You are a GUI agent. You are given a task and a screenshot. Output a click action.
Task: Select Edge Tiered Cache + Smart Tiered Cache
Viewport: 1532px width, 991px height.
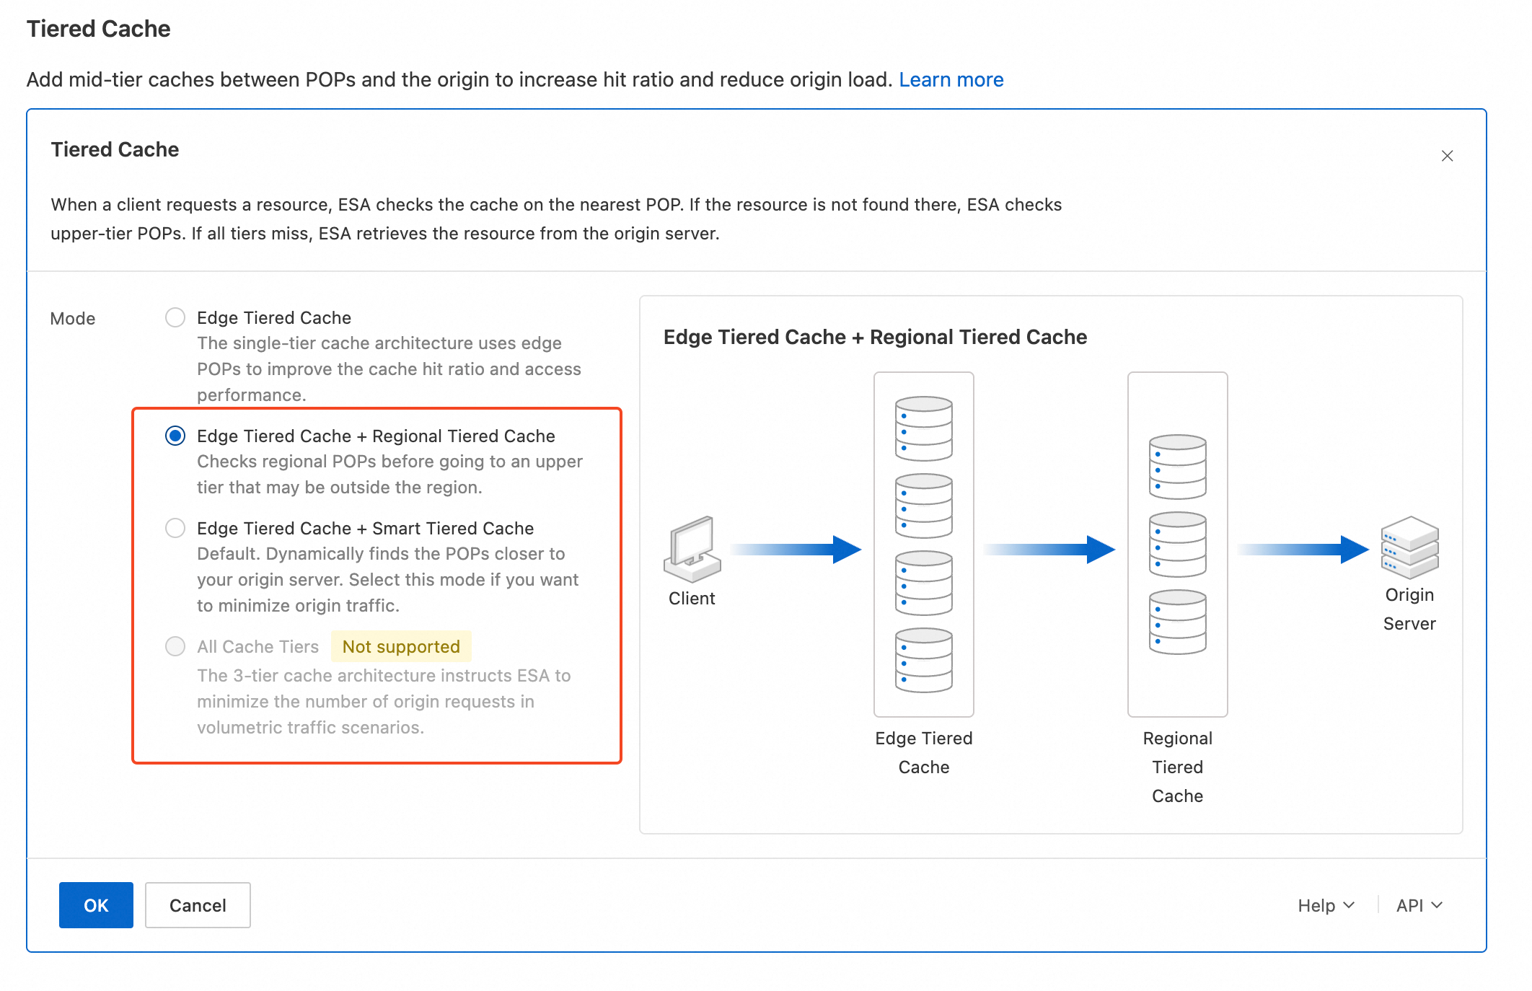click(175, 528)
